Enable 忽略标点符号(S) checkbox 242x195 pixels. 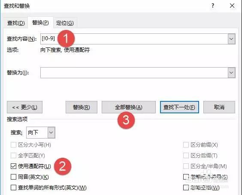click(x=186, y=177)
